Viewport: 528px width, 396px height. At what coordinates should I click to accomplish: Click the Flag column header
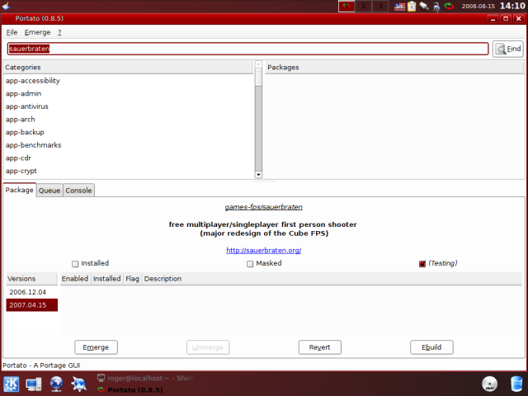coord(132,279)
